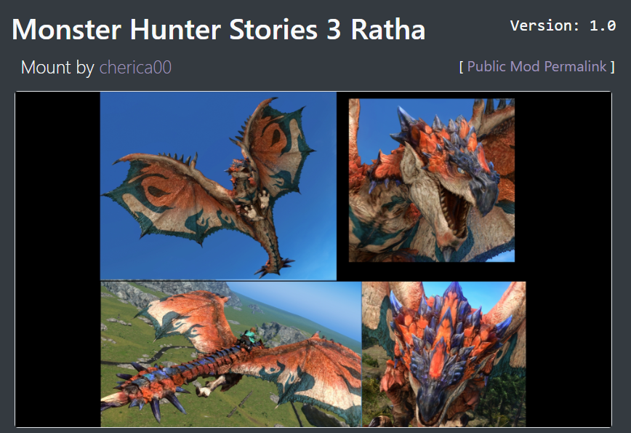Image resolution: width=631 pixels, height=433 pixels.
Task: Open the Public Mod Permalink
Action: click(536, 66)
